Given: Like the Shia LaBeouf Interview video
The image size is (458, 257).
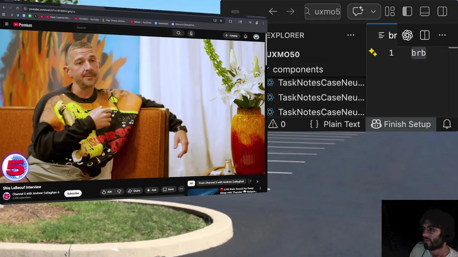Looking at the screenshot, I should coord(107,192).
